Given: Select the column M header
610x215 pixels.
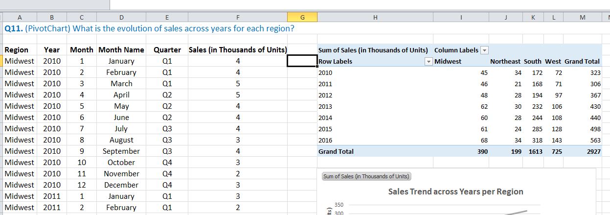Looking at the screenshot, I should tap(582, 17).
